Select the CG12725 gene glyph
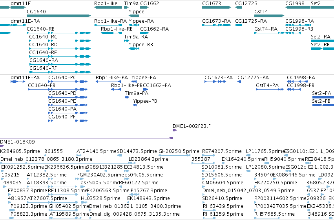Screen dimensions: 334x220 pyautogui.click(x=239, y=7)
